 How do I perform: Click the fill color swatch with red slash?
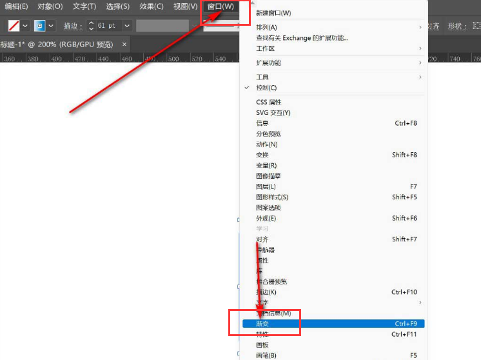(x=14, y=26)
